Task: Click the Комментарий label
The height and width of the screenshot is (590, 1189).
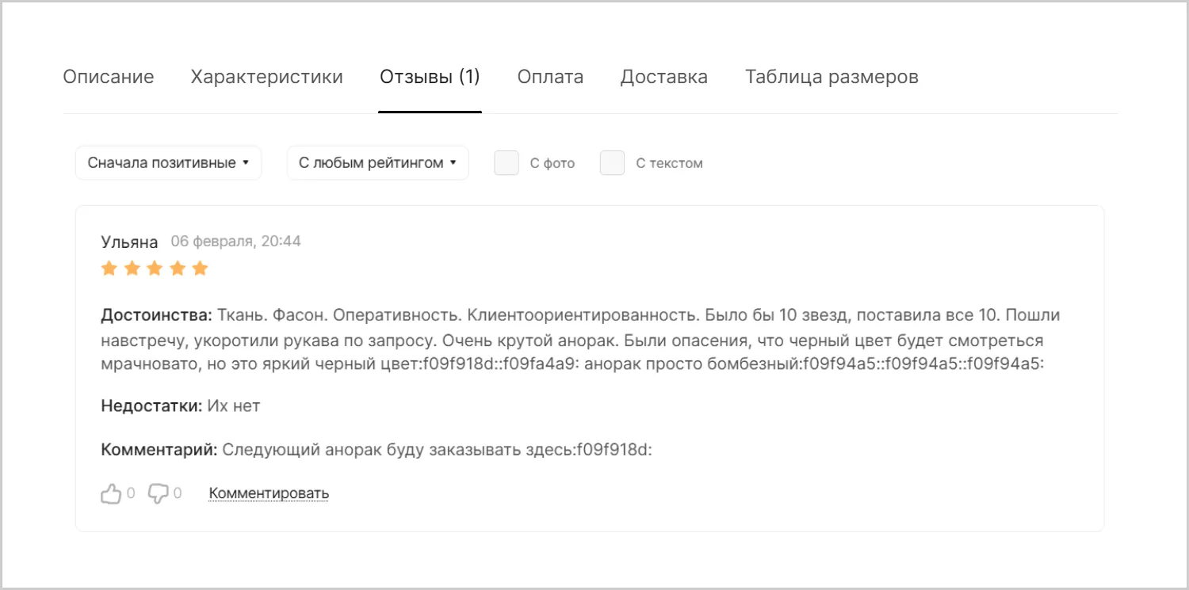Action: click(x=159, y=450)
